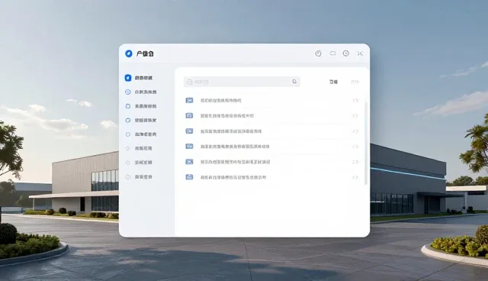This screenshot has height=281, width=488.
Task: Open the sixth sidebar item's faint circle icon
Action: point(127,148)
